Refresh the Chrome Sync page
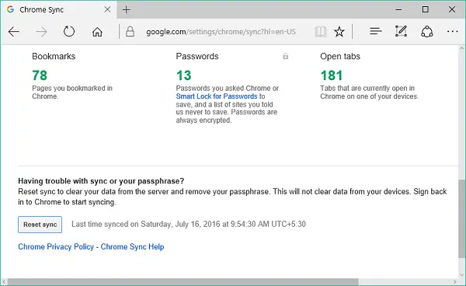The image size is (466, 286). click(69, 31)
